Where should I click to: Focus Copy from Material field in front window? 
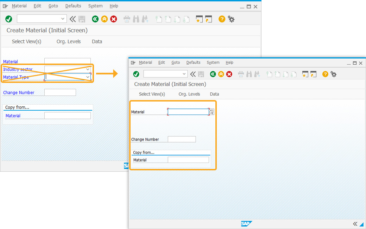click(188, 160)
